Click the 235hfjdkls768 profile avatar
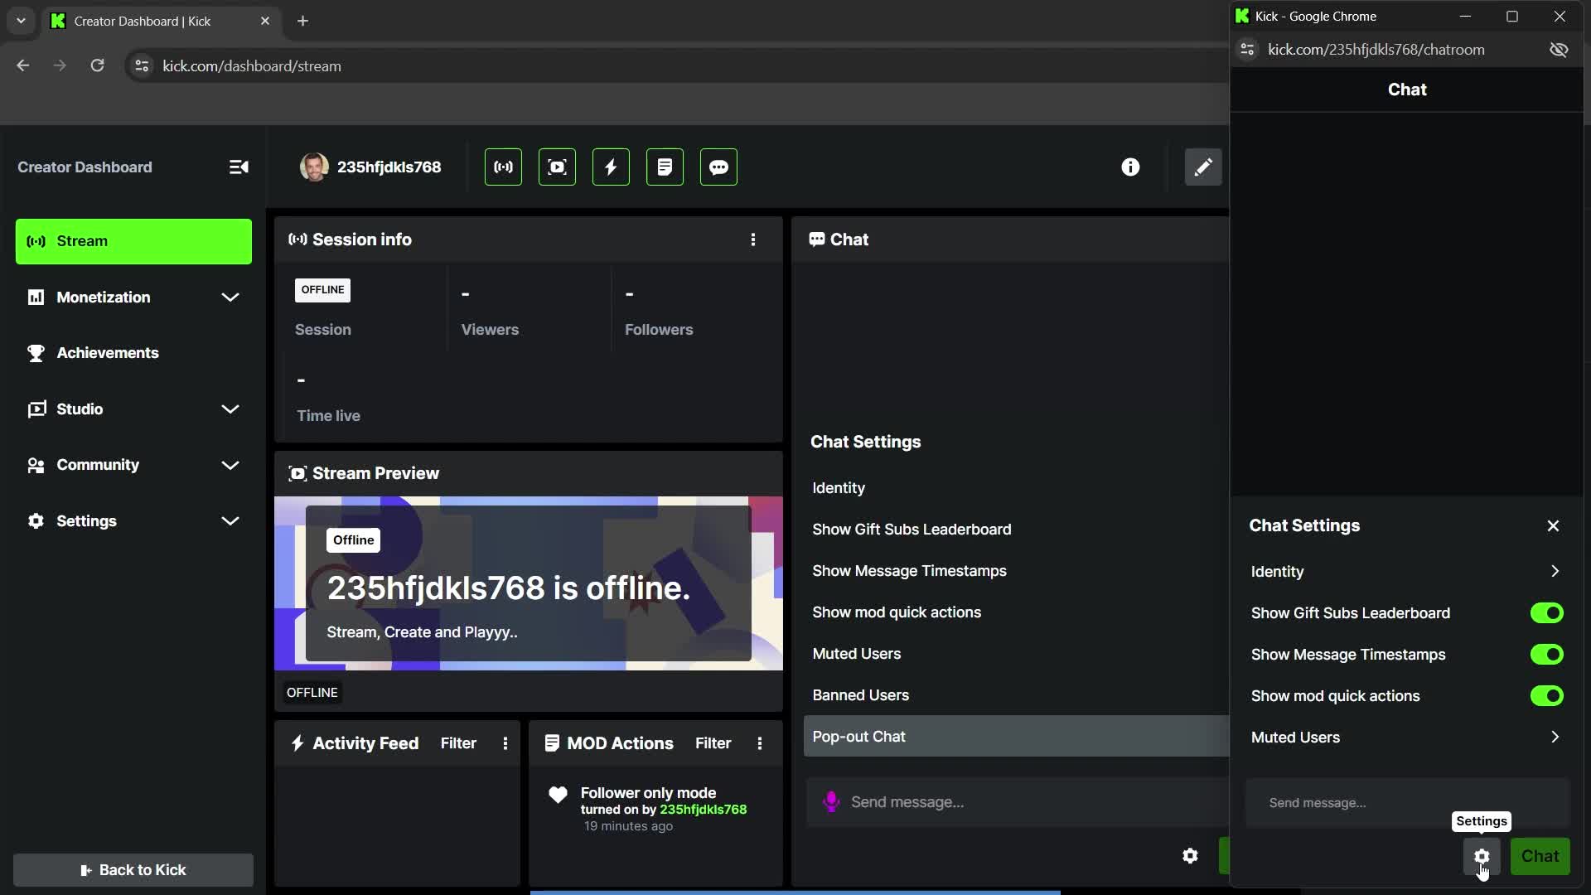 (x=314, y=167)
